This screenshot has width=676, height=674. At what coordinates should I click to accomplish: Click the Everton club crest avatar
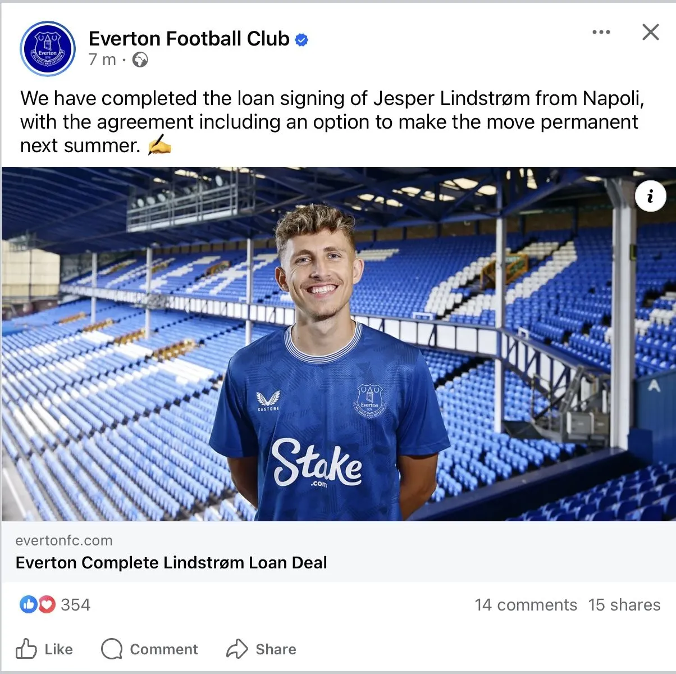tap(48, 49)
